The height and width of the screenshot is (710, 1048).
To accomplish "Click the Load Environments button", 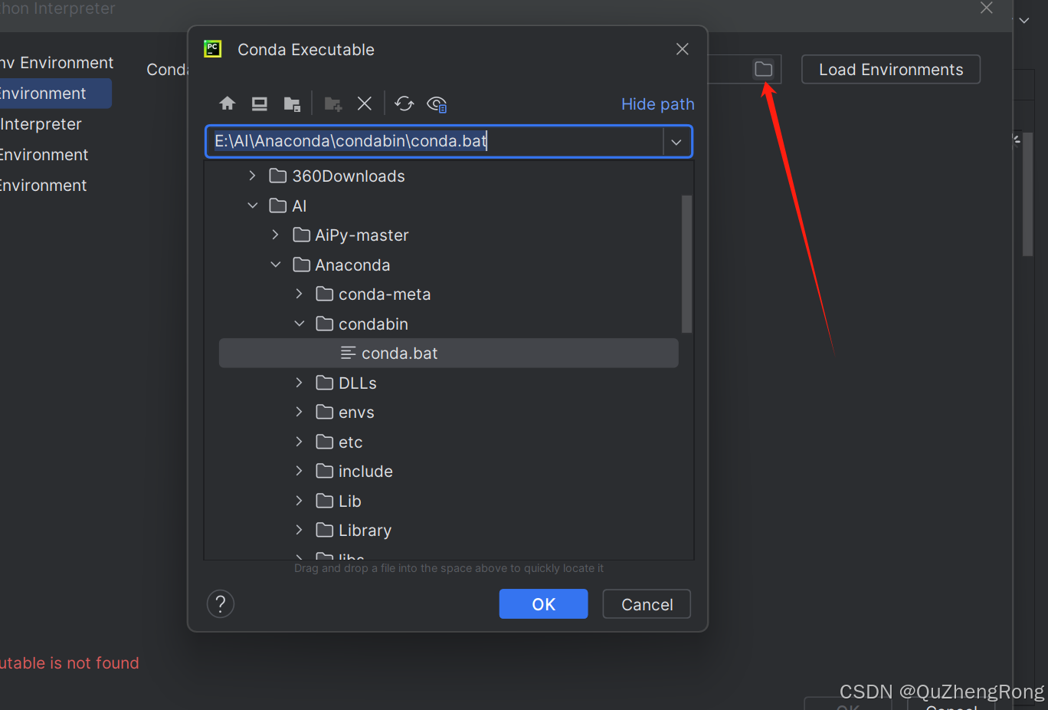I will point(890,69).
